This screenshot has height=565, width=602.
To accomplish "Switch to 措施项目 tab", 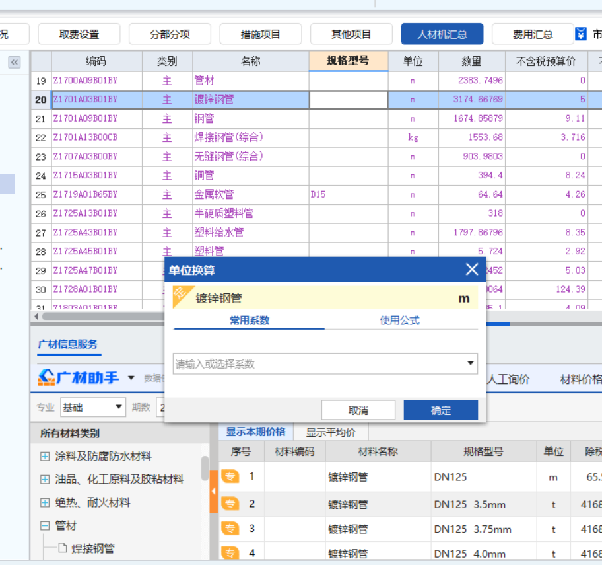I will tap(260, 34).
